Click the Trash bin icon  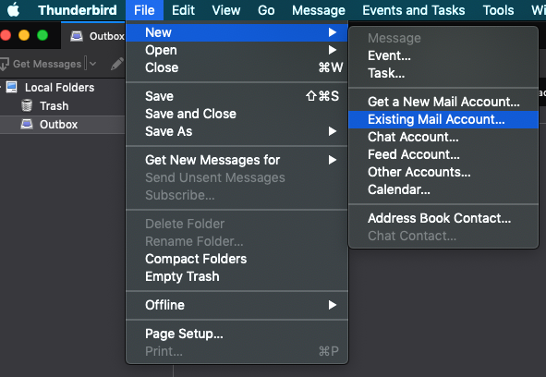[x=27, y=105]
